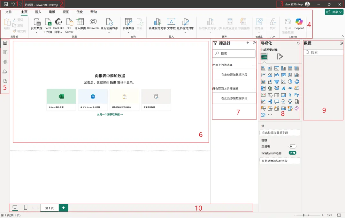Viewport: 345px width, 218px height.
Task: Click the account avatar icon
Action: click(308, 4)
